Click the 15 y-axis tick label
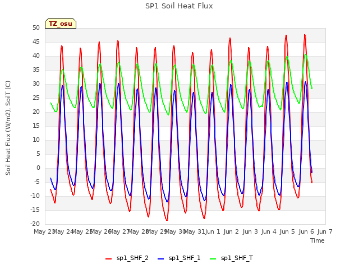The image size is (359, 269). pyautogui.click(x=36, y=126)
